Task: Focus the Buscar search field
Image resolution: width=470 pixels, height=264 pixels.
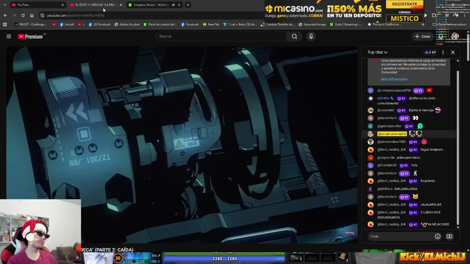Action: pyautogui.click(x=221, y=36)
